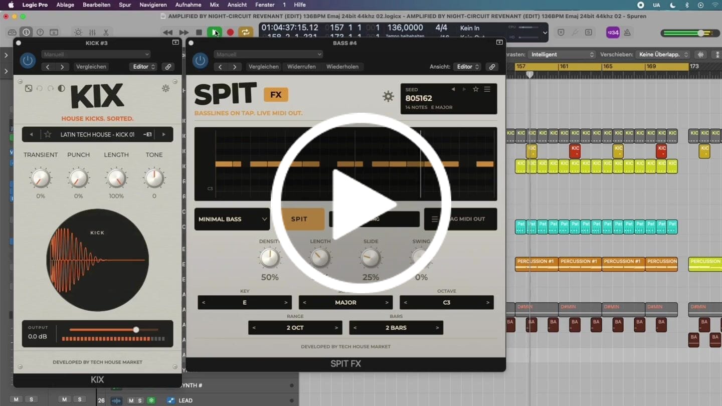
Task: Open the seed list menu icon
Action: click(487, 89)
